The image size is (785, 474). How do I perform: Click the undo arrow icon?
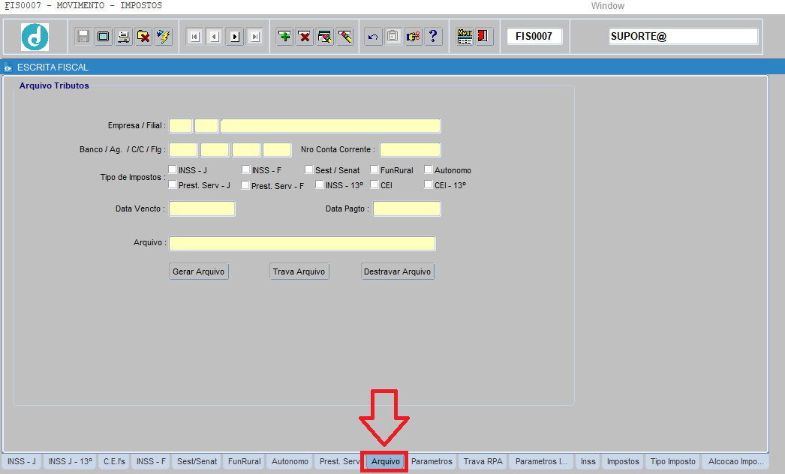(x=373, y=37)
